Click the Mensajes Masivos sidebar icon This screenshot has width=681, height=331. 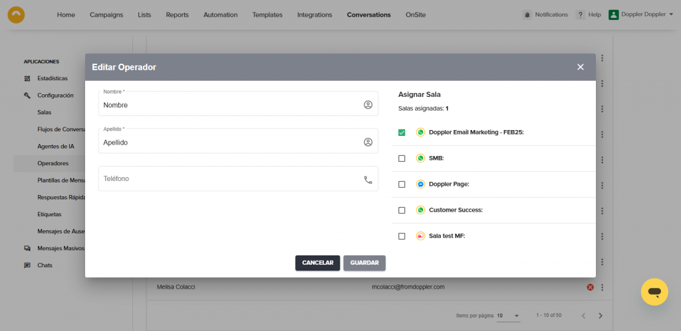pyautogui.click(x=27, y=248)
